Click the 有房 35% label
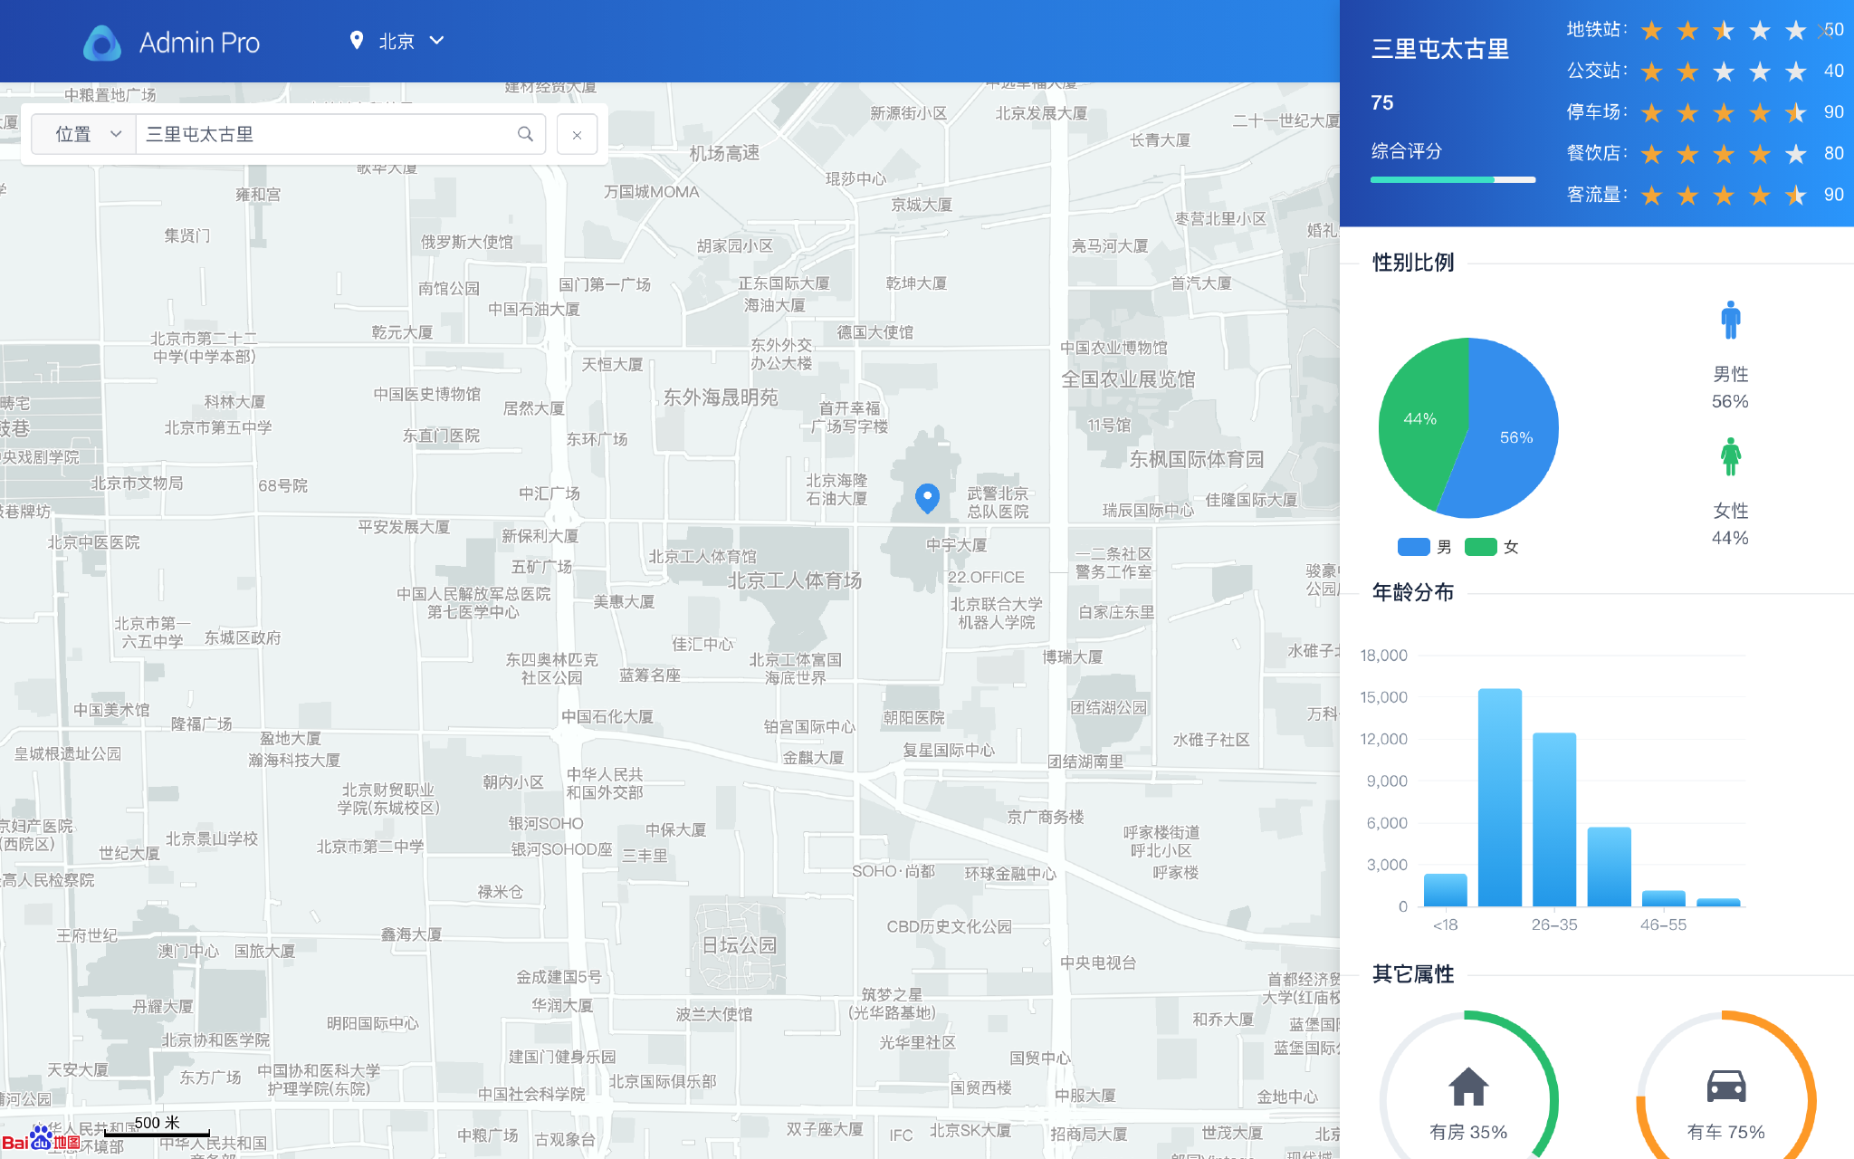The width and height of the screenshot is (1854, 1159). pos(1468,1132)
